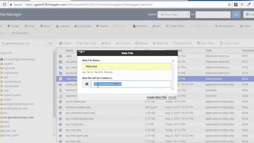This screenshot has width=254, height=143.
Task: Open the Code Editor tool
Action: [175, 26]
